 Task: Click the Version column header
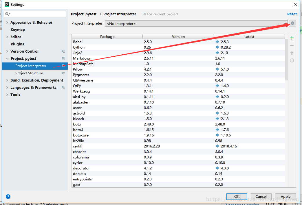pos(178,36)
